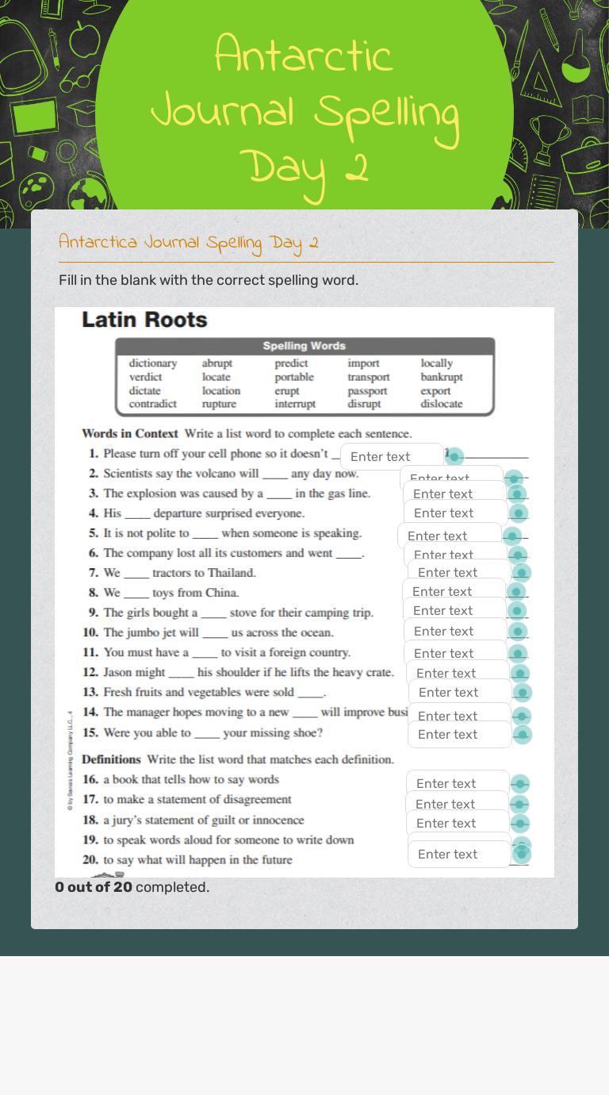This screenshot has height=1095, width=609.
Task: Click the answer box for 'your missing shoe' sentence
Action: tap(459, 734)
